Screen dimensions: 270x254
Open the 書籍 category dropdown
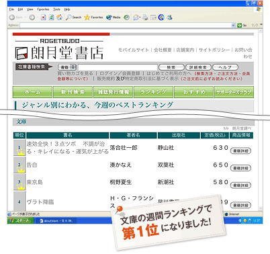pyautogui.click(x=67, y=67)
